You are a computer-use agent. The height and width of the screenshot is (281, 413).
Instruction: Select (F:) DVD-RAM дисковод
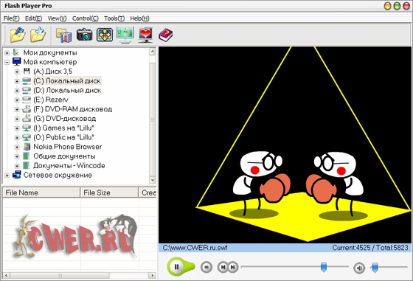point(73,109)
